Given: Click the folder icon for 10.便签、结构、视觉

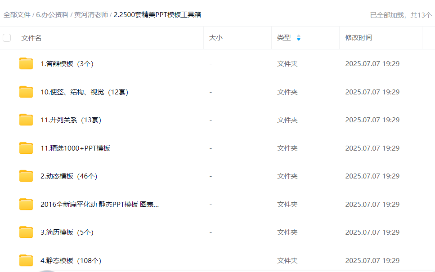Looking at the screenshot, I should 26,92.
